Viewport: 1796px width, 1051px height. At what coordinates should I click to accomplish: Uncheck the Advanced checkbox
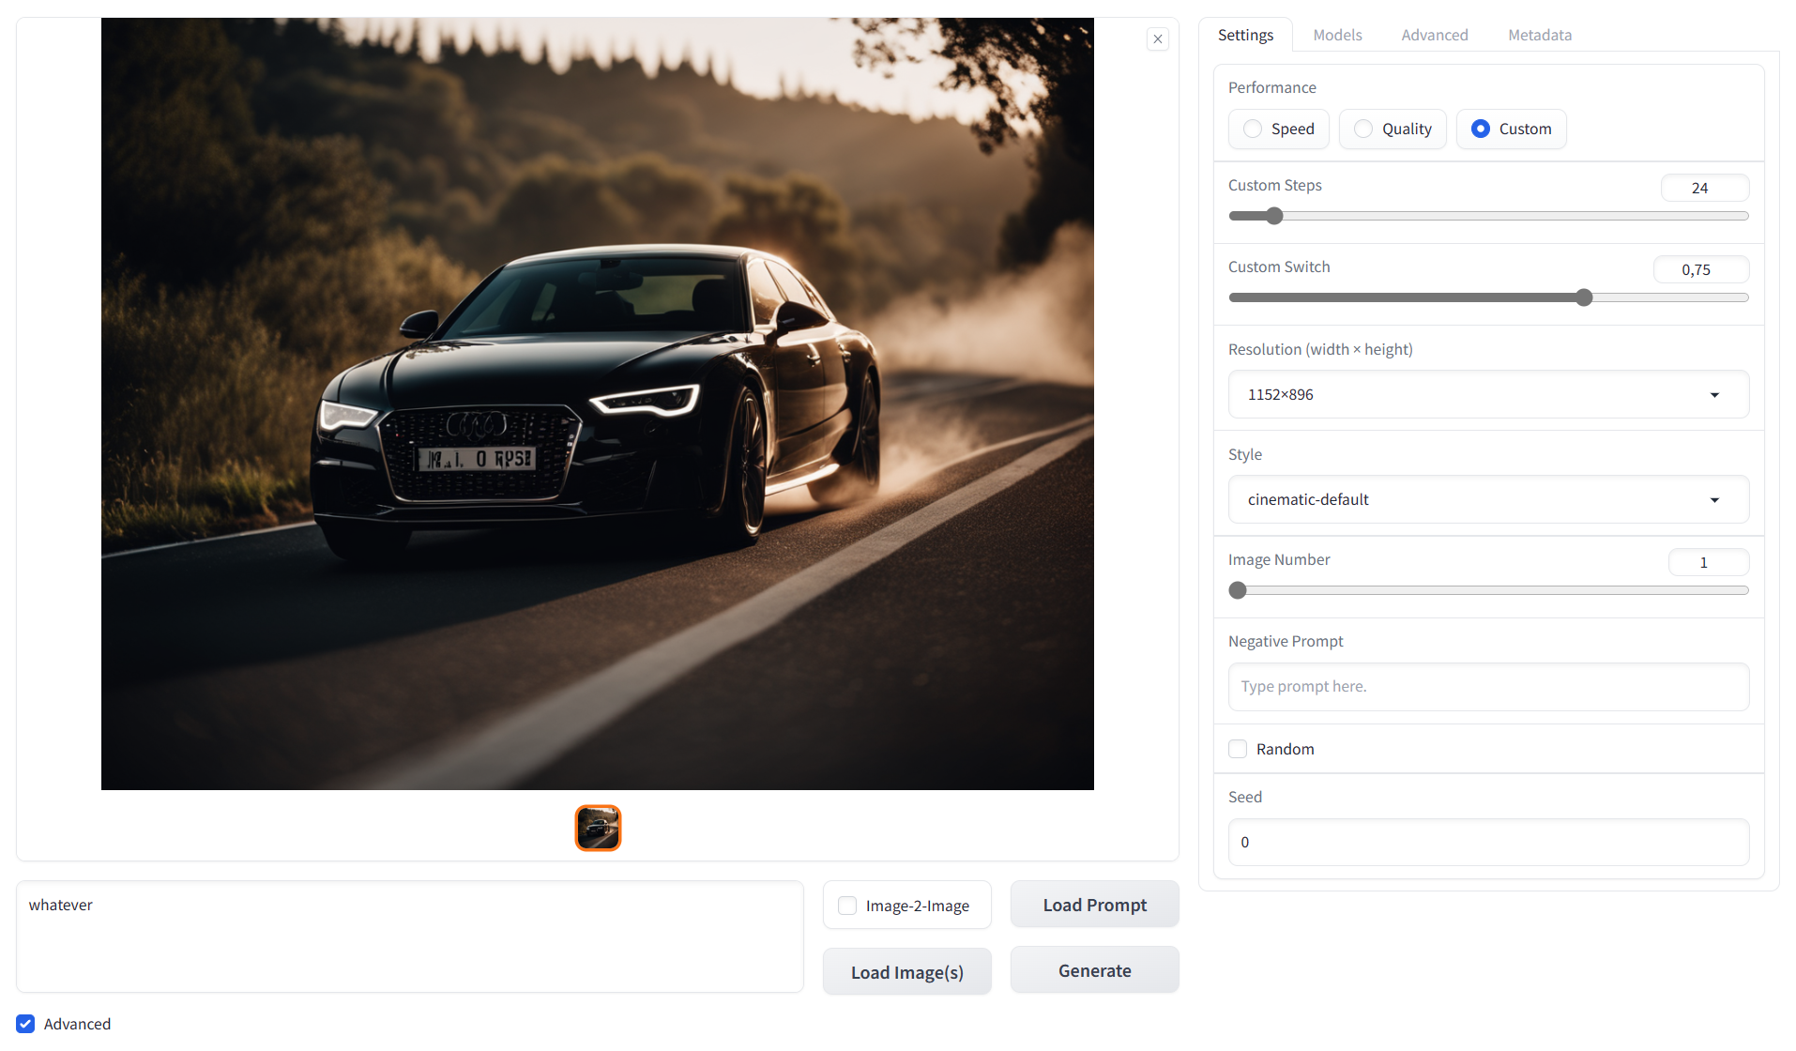pyautogui.click(x=25, y=1024)
